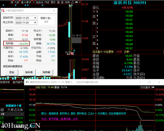Image resolution: width=164 pixels, height=131 pixels.
Task: Open the dropdown arrow beside 重大事件
Action: coord(34,2)
